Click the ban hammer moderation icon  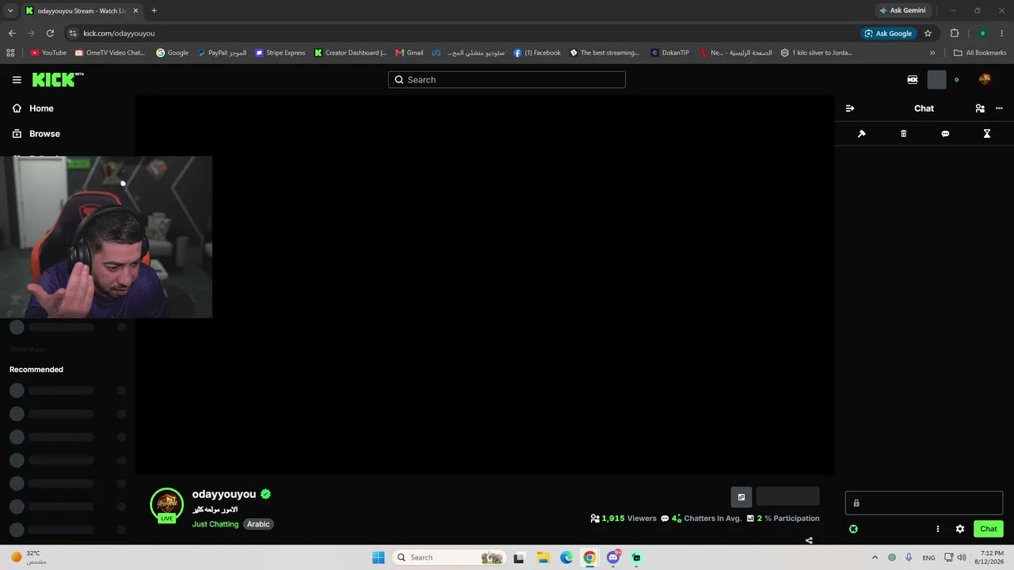[862, 134]
